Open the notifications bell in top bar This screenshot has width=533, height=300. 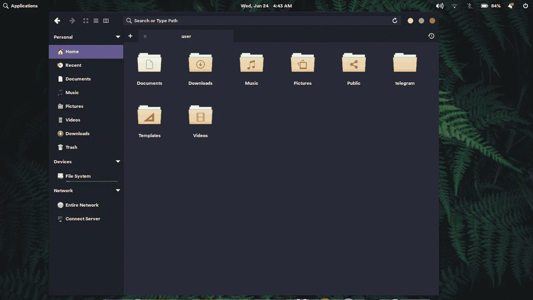tap(511, 6)
